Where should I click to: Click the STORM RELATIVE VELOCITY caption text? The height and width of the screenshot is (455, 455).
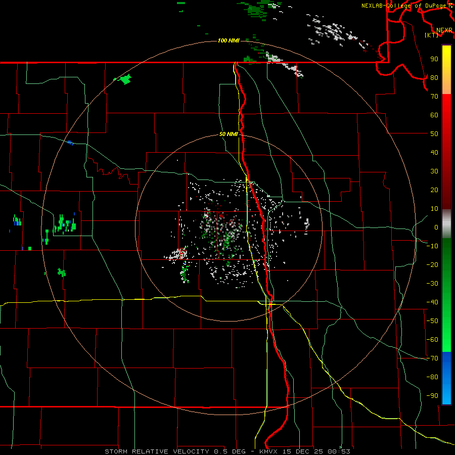pos(157,451)
